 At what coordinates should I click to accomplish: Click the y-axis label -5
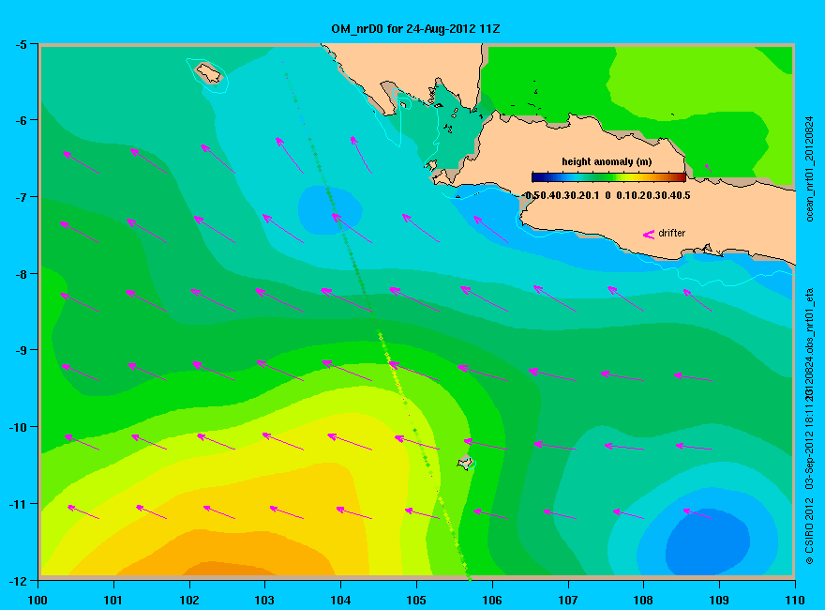tap(21, 45)
